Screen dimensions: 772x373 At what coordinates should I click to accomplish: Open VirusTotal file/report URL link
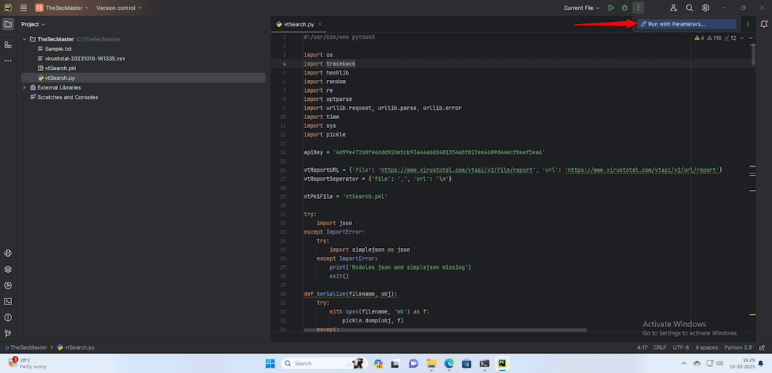(x=457, y=170)
